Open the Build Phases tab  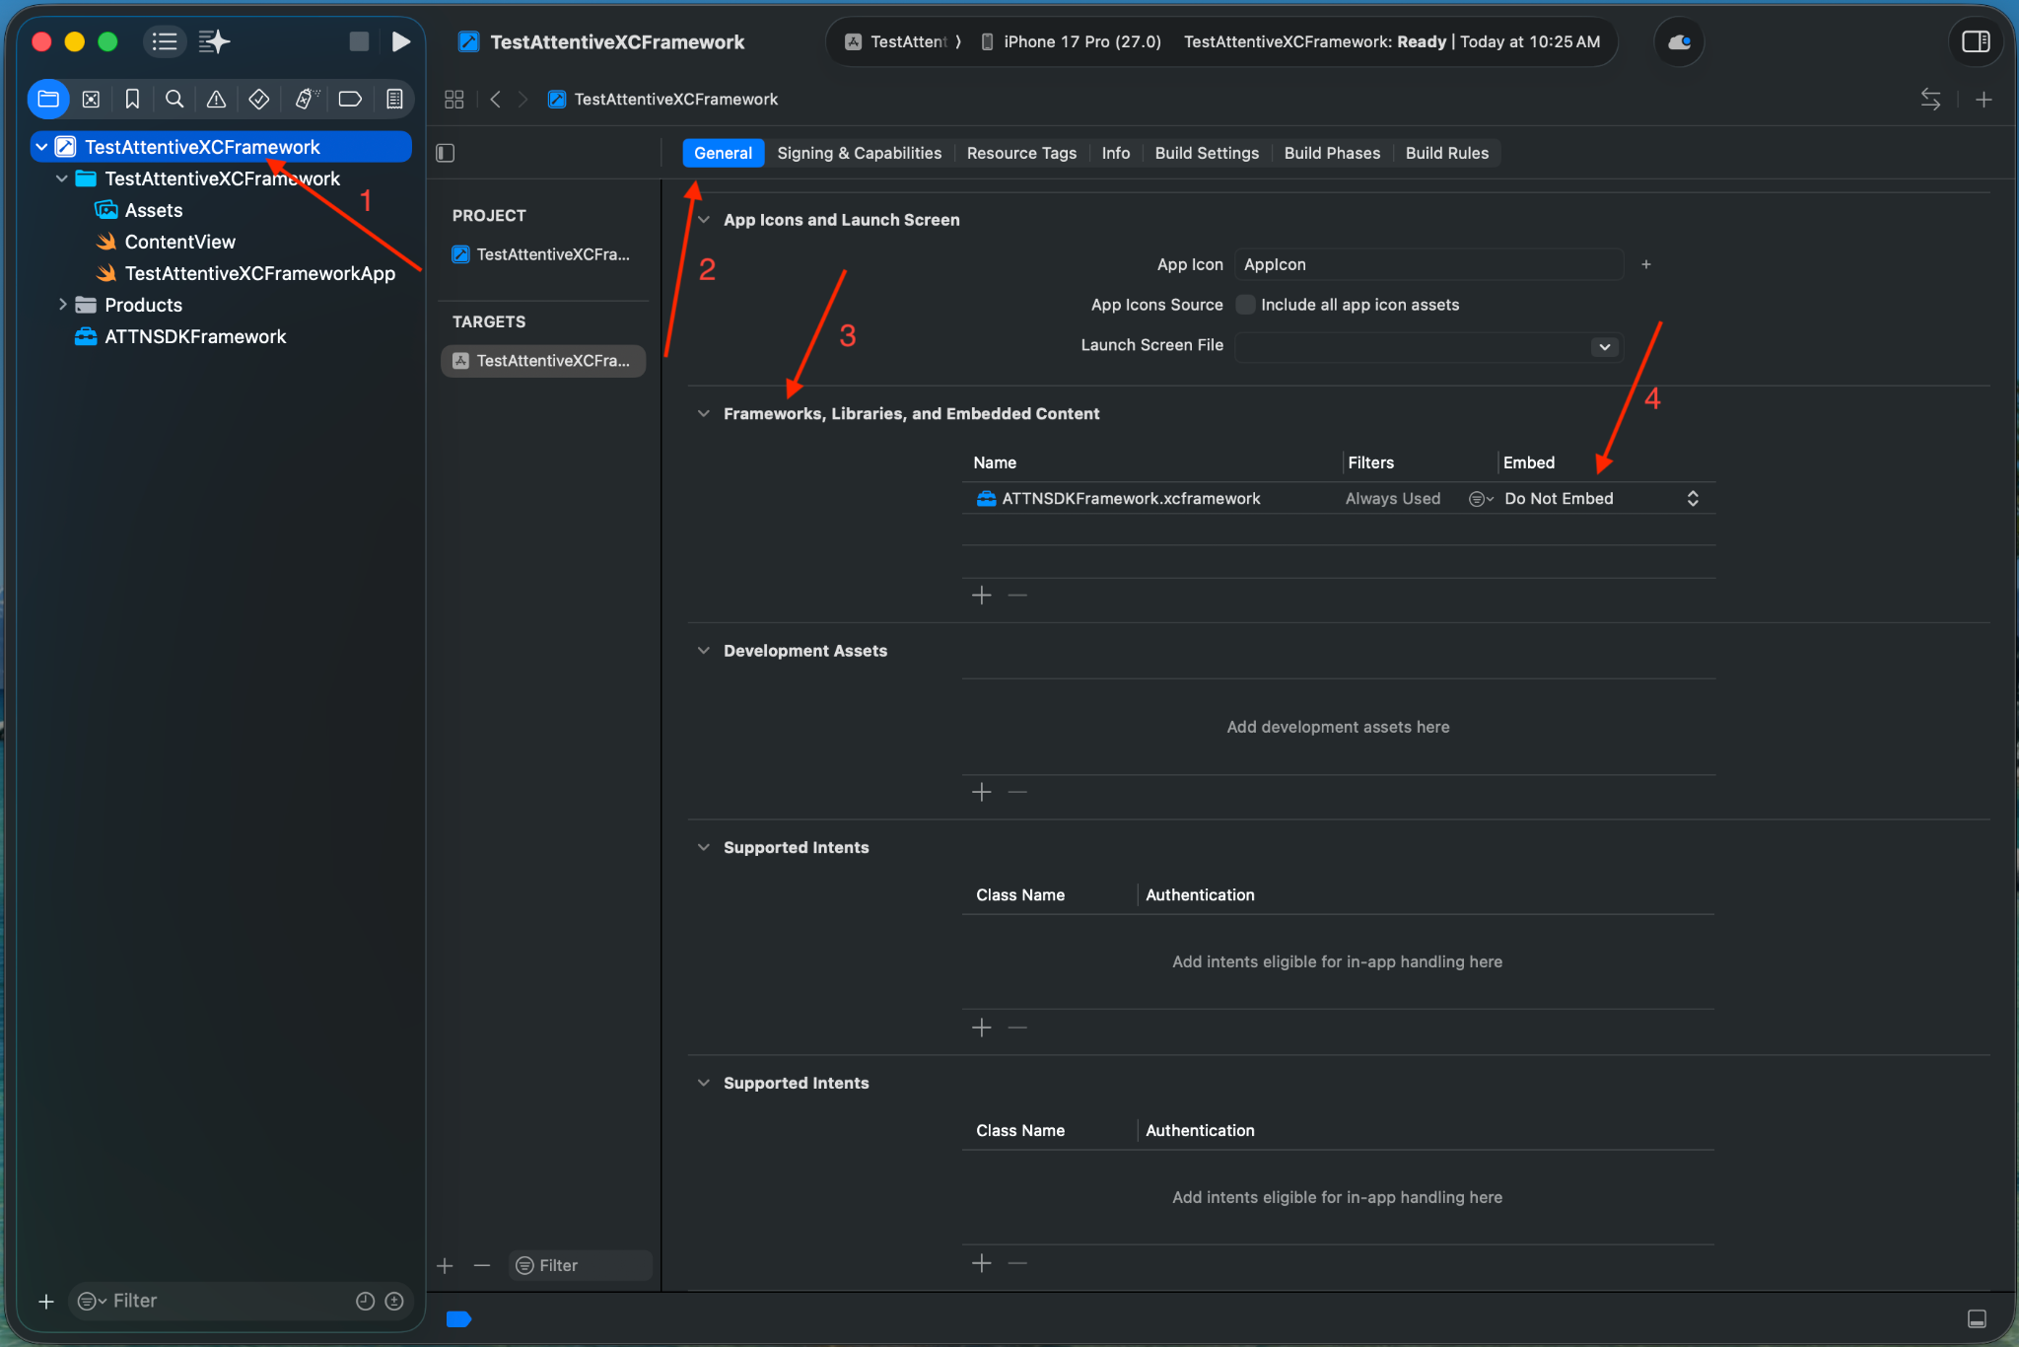pos(1332,153)
